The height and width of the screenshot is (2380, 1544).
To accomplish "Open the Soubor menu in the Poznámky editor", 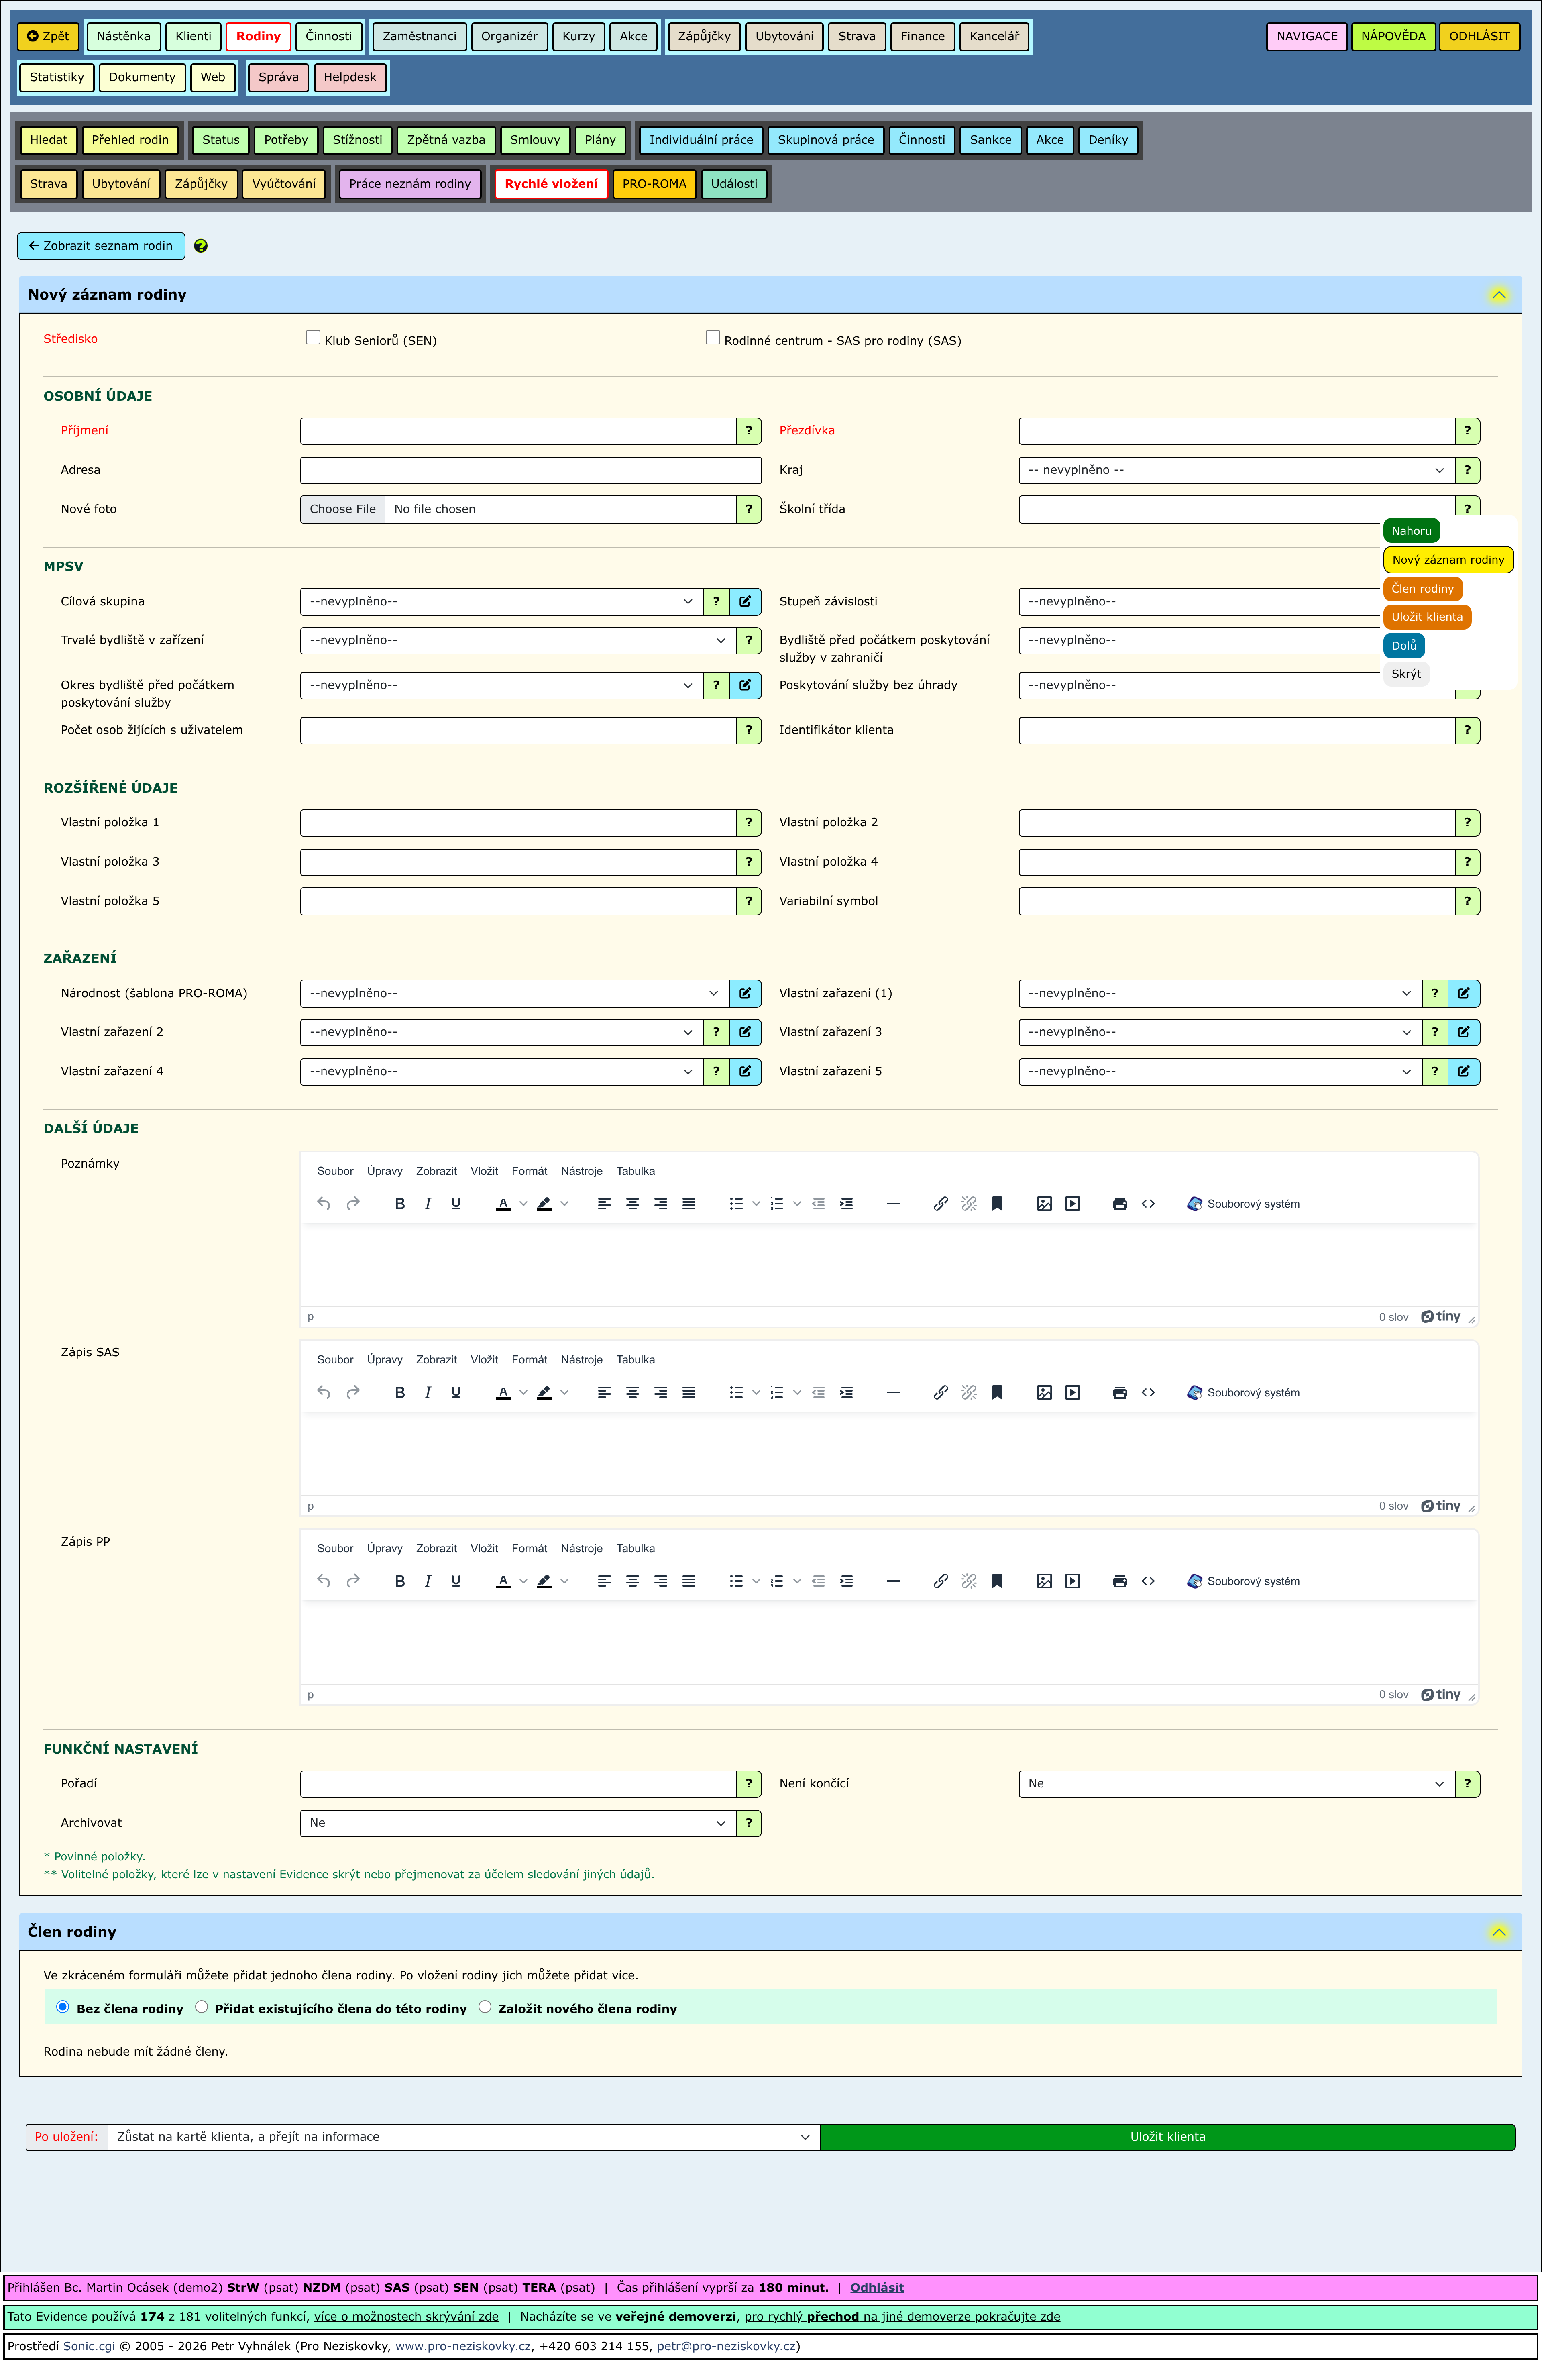I will [335, 1171].
